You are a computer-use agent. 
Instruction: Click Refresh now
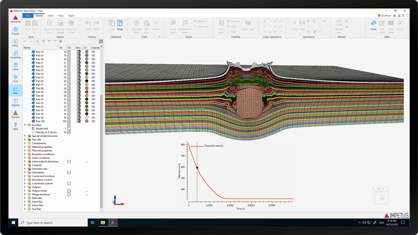click(339, 27)
